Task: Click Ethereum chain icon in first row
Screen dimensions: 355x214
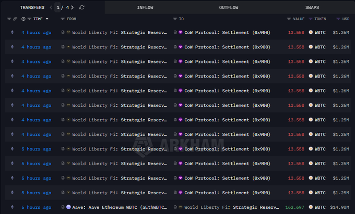Action: (13, 32)
